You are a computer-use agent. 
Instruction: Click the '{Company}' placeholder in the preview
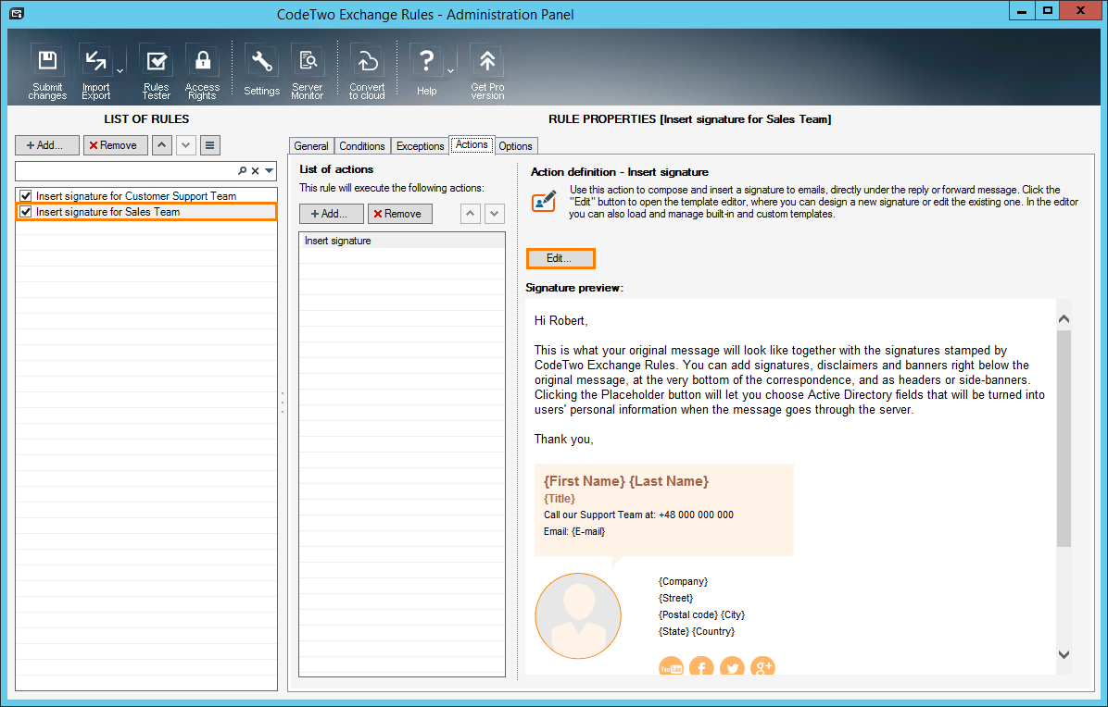684,581
